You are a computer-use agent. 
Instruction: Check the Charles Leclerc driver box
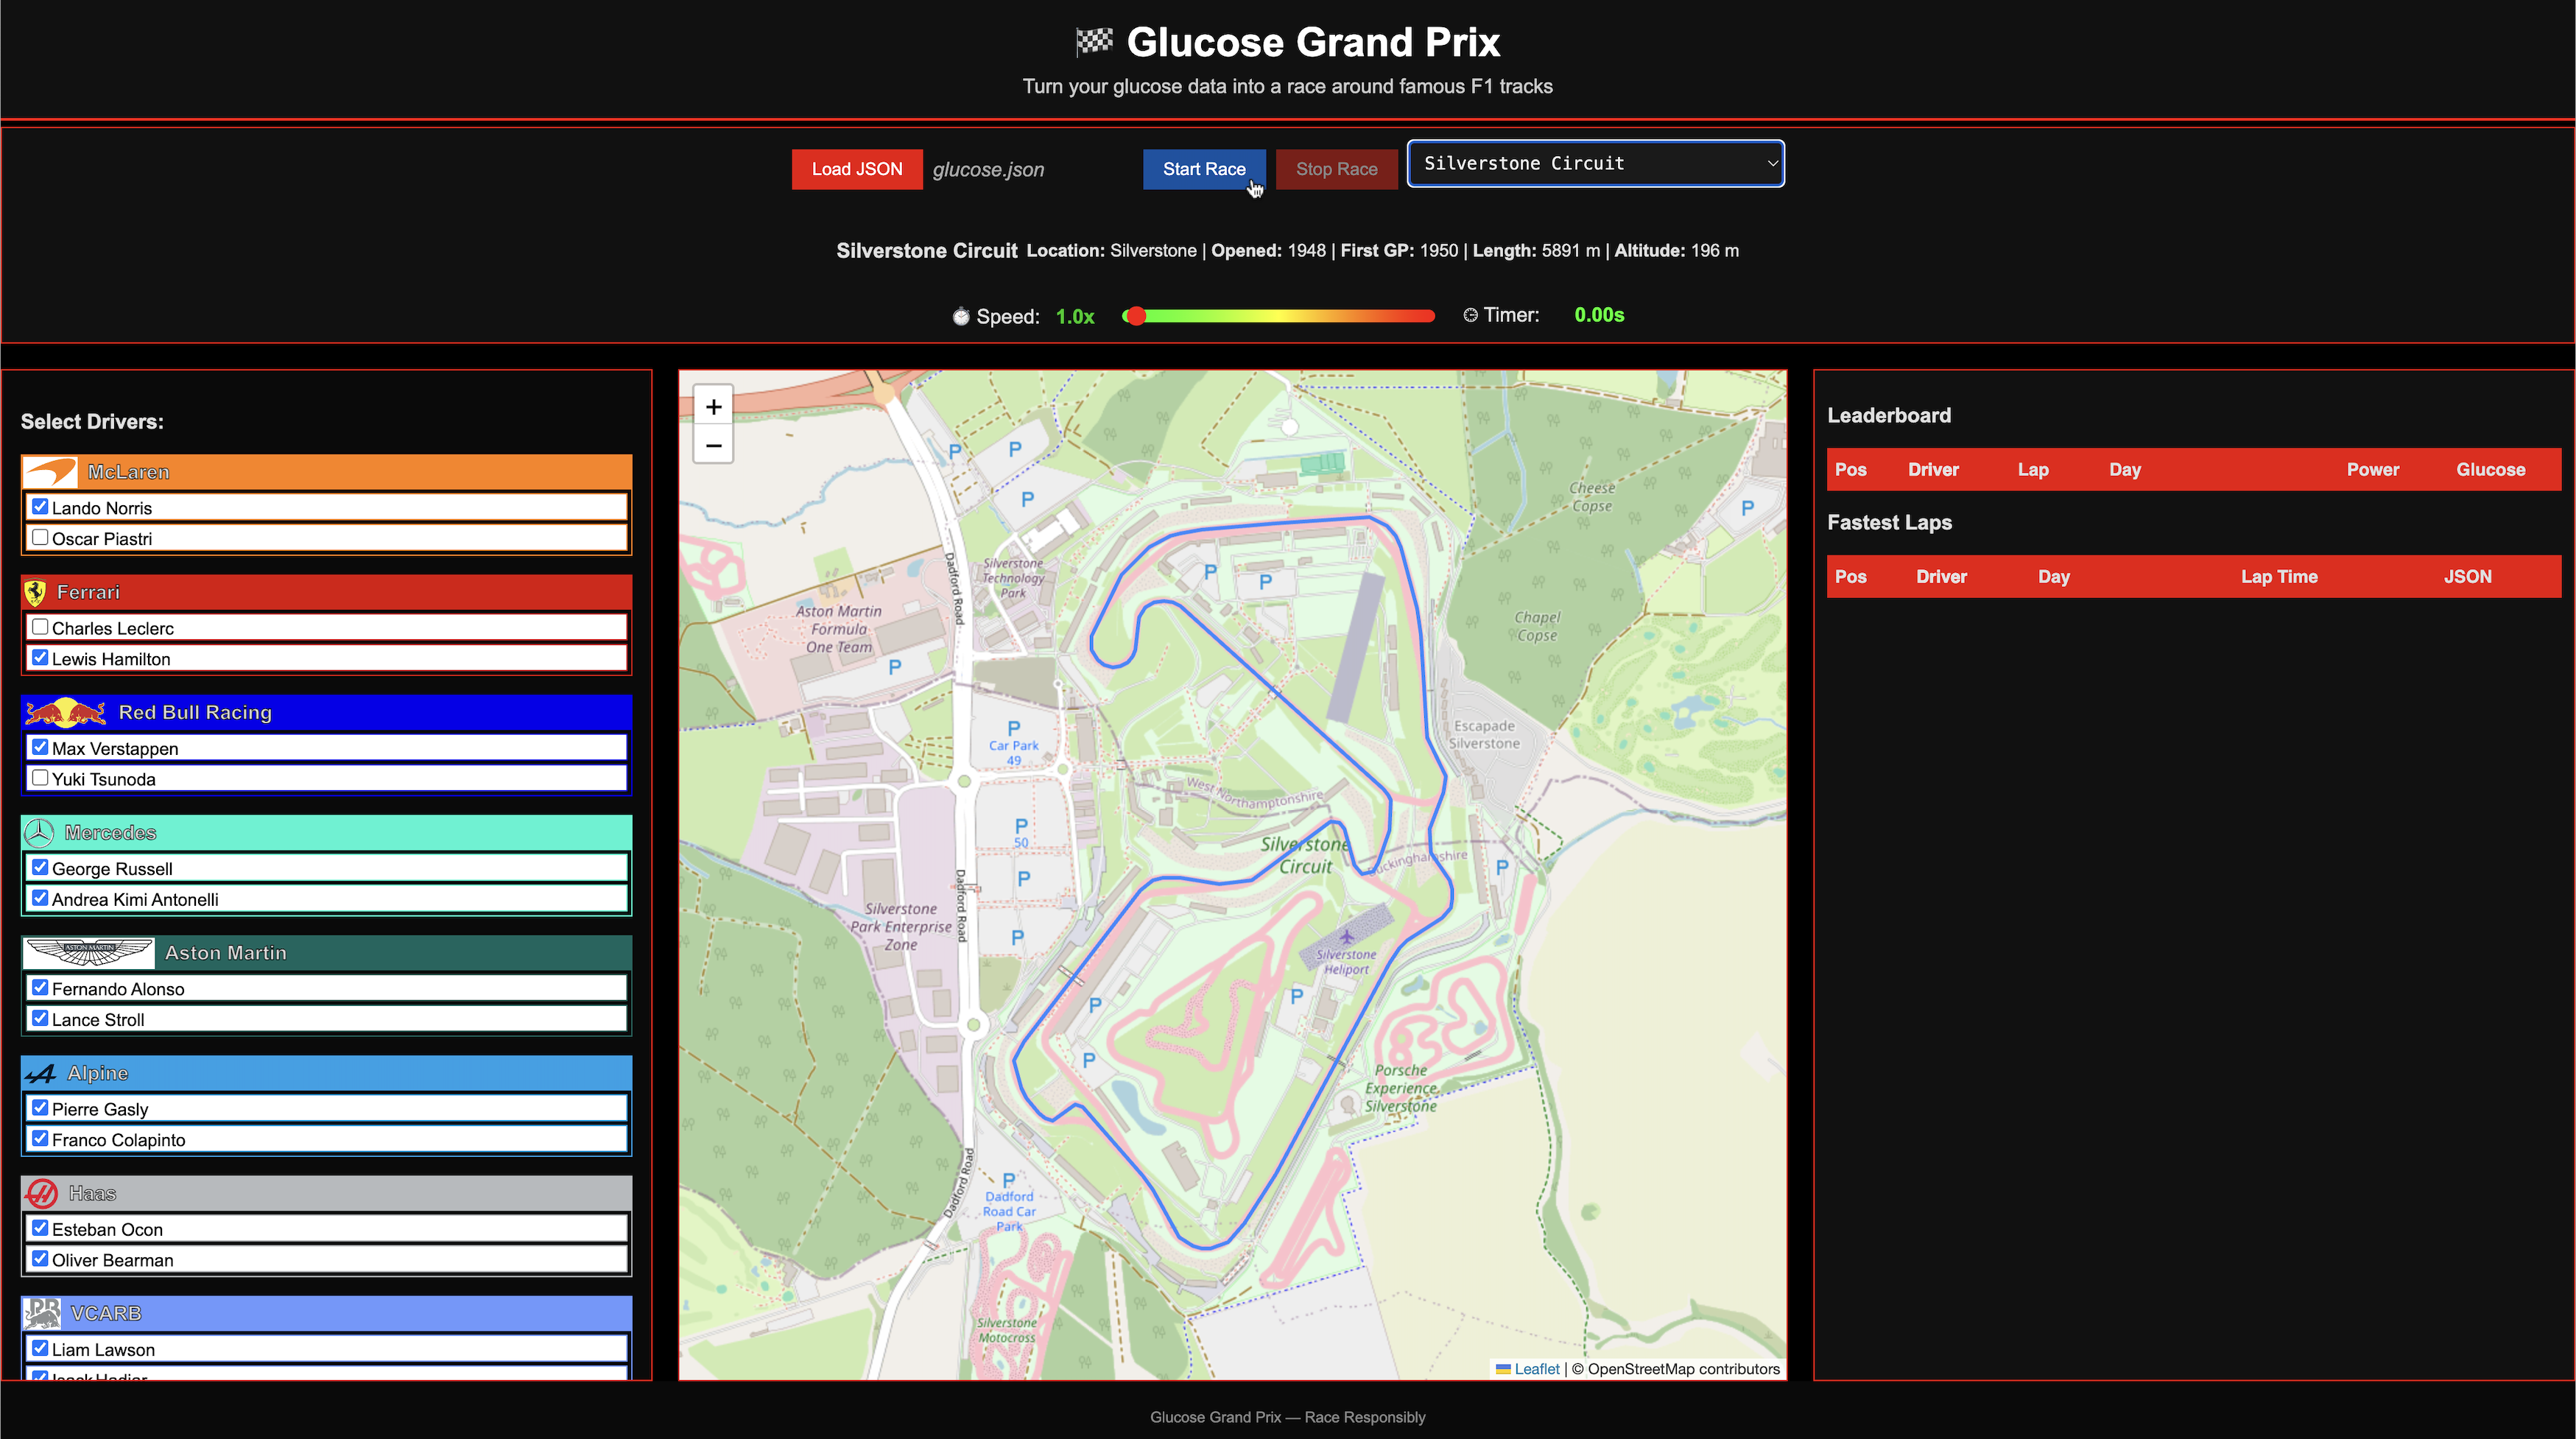(x=40, y=628)
